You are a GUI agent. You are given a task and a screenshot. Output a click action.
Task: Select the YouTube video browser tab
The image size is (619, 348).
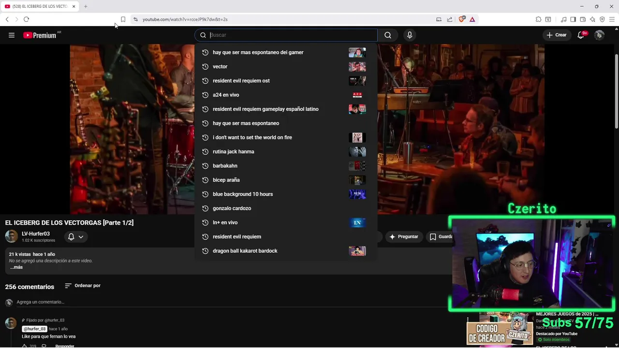41,6
